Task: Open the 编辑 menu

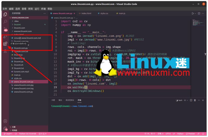Action: point(11,9)
